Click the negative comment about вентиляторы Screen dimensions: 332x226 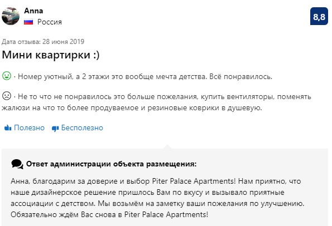tap(157, 102)
